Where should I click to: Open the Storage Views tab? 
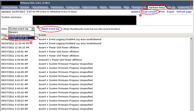(x=139, y=8)
